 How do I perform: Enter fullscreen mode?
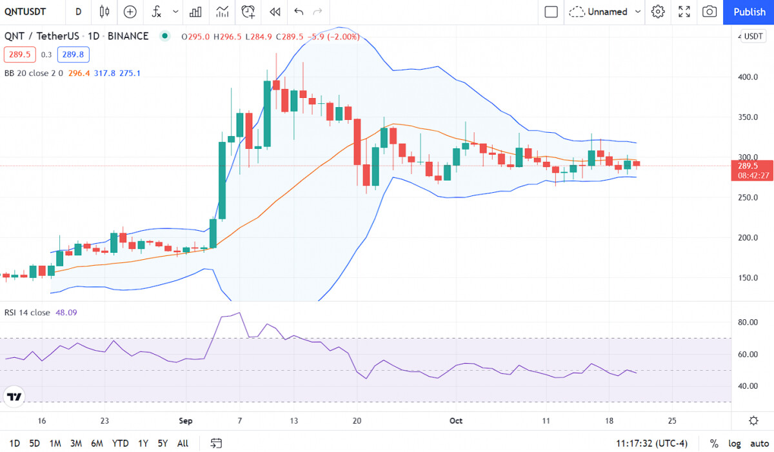pos(684,12)
